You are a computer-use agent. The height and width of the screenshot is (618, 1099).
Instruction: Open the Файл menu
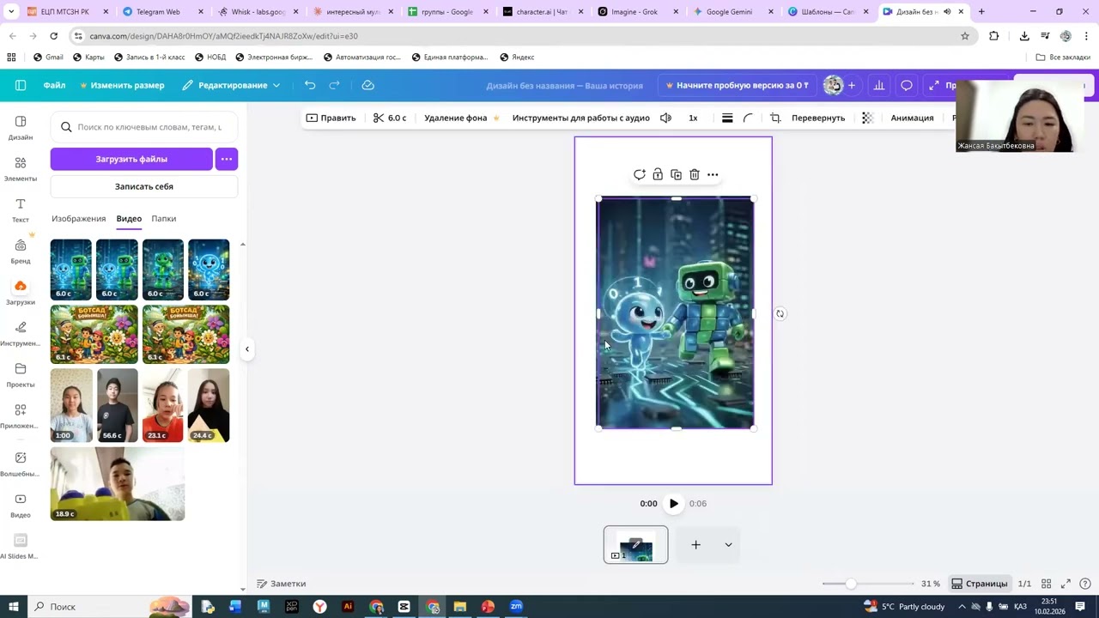tap(54, 85)
